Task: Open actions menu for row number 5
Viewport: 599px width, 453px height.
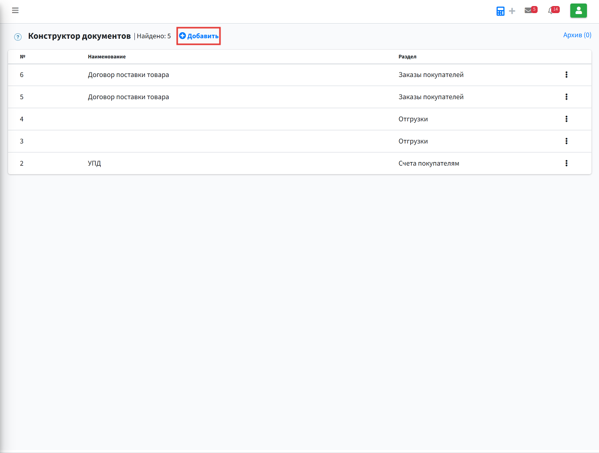Action: click(566, 97)
